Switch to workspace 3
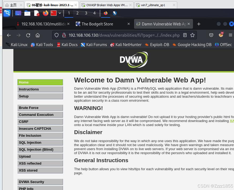The image size is (234, 190). point(86,13)
